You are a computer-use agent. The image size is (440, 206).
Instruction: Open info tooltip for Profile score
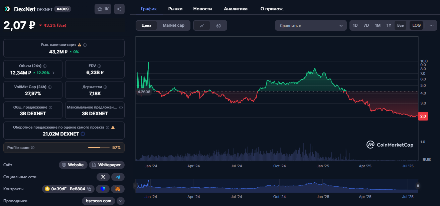[x=32, y=148]
